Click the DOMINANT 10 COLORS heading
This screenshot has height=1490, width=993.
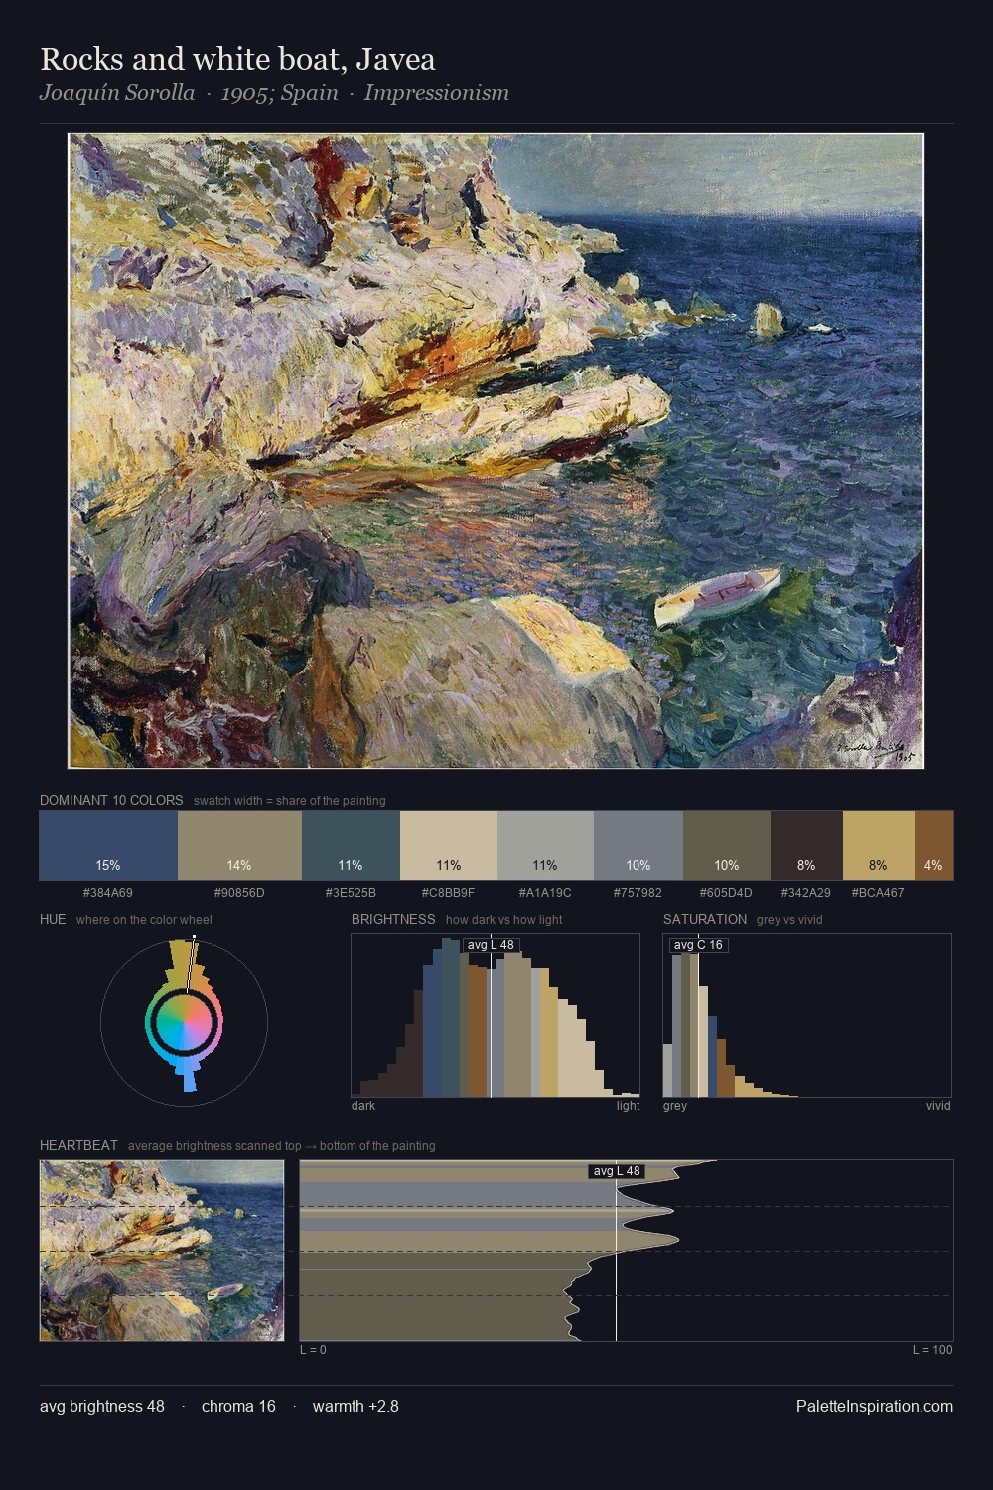tap(111, 800)
